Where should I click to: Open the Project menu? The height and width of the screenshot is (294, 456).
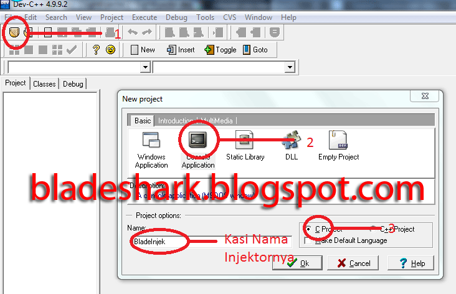[x=112, y=17]
